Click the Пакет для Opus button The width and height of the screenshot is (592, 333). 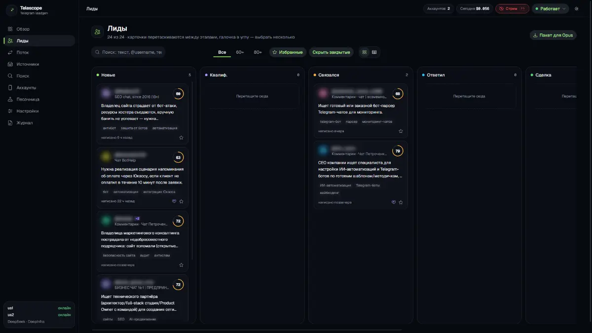553,36
